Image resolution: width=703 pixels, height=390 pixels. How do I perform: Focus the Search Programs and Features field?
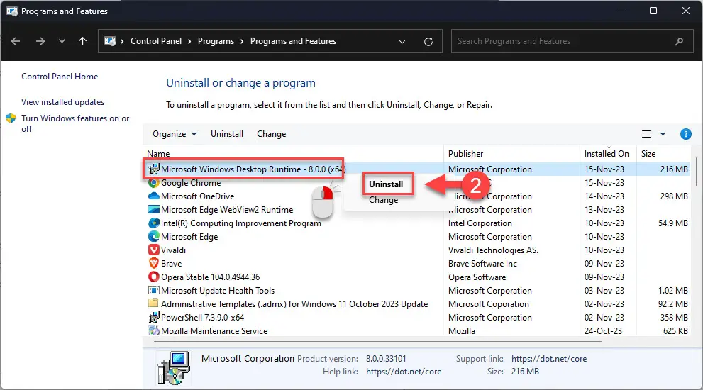point(572,41)
